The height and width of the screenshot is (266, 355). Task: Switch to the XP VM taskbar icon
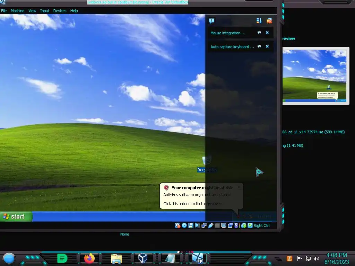point(197,258)
